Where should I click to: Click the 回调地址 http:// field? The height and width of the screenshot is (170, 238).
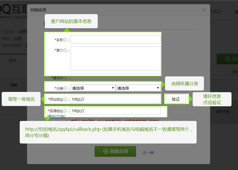(x=116, y=111)
